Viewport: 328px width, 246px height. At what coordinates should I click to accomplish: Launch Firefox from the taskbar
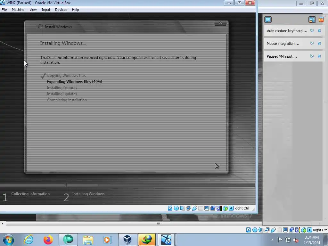[x=48, y=240]
